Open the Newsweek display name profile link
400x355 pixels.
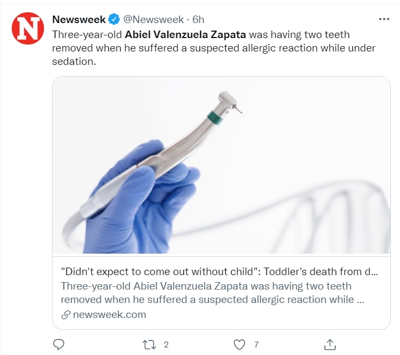click(79, 20)
